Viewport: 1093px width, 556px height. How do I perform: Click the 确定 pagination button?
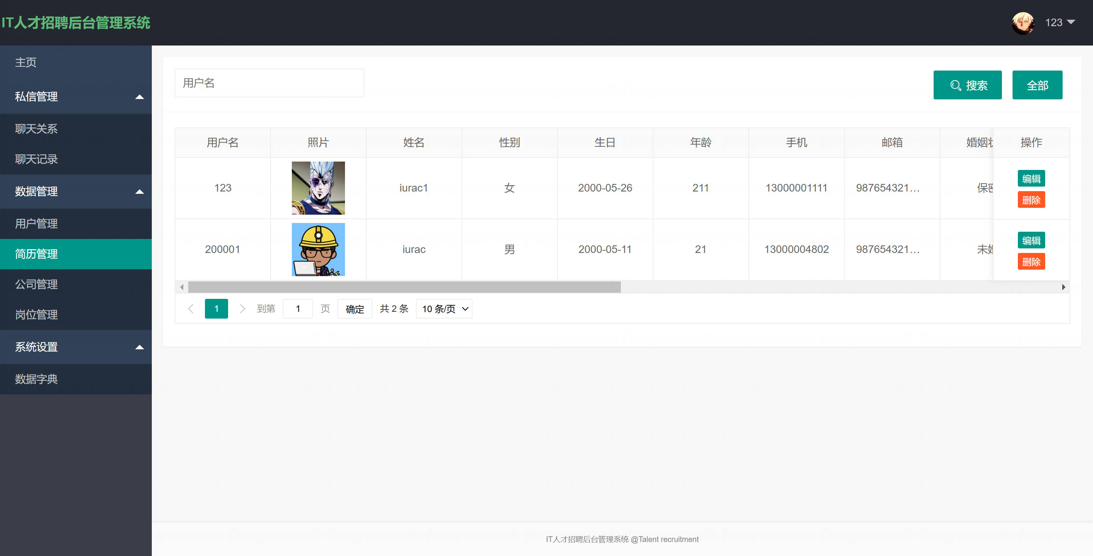[x=355, y=309]
